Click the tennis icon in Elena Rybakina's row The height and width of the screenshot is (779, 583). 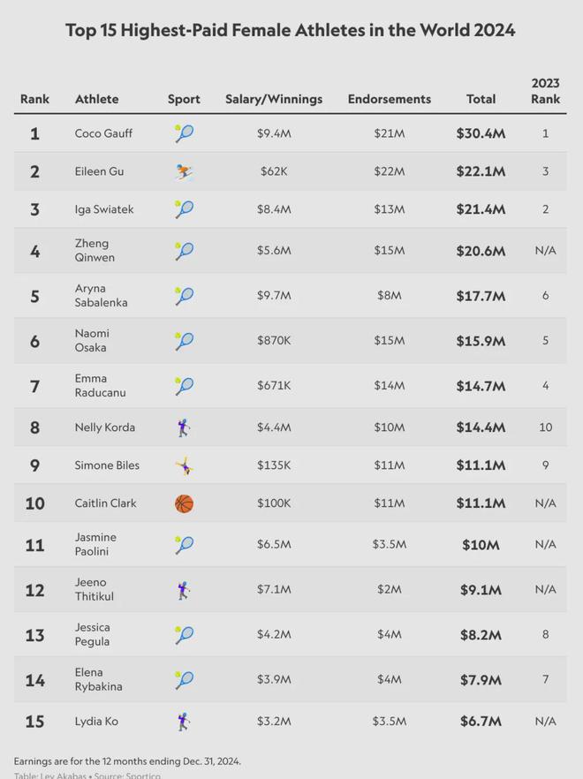(x=184, y=680)
